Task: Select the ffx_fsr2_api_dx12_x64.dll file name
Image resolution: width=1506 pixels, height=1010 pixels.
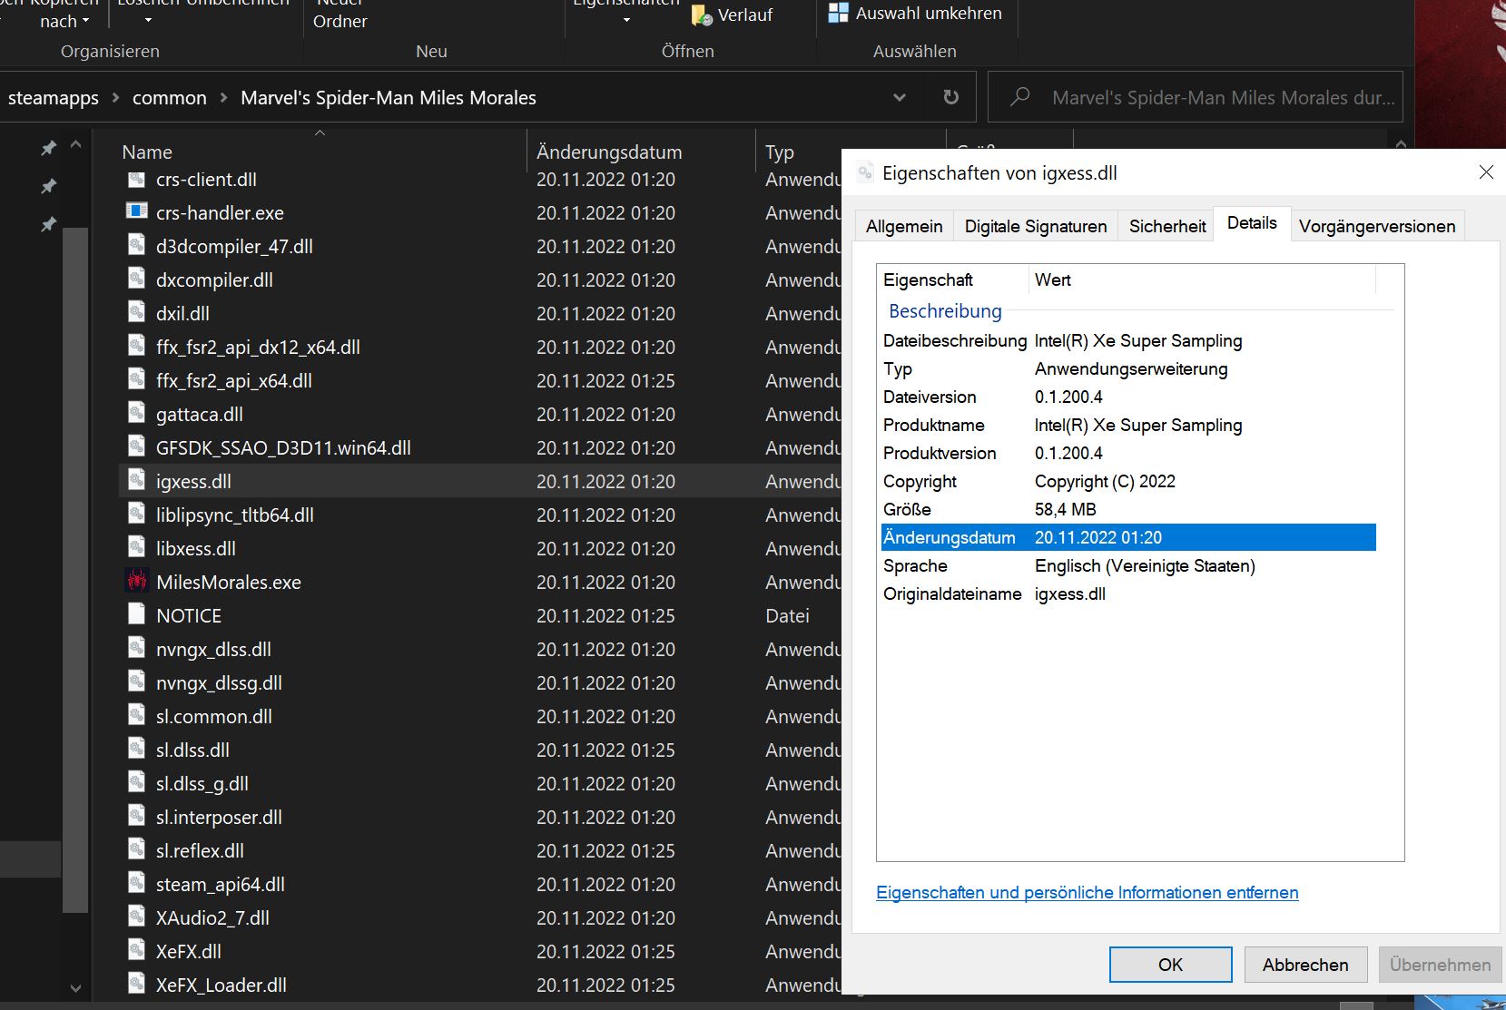Action: point(258,347)
